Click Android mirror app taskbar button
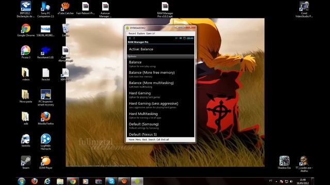330x185 pixels. [x=137, y=181]
